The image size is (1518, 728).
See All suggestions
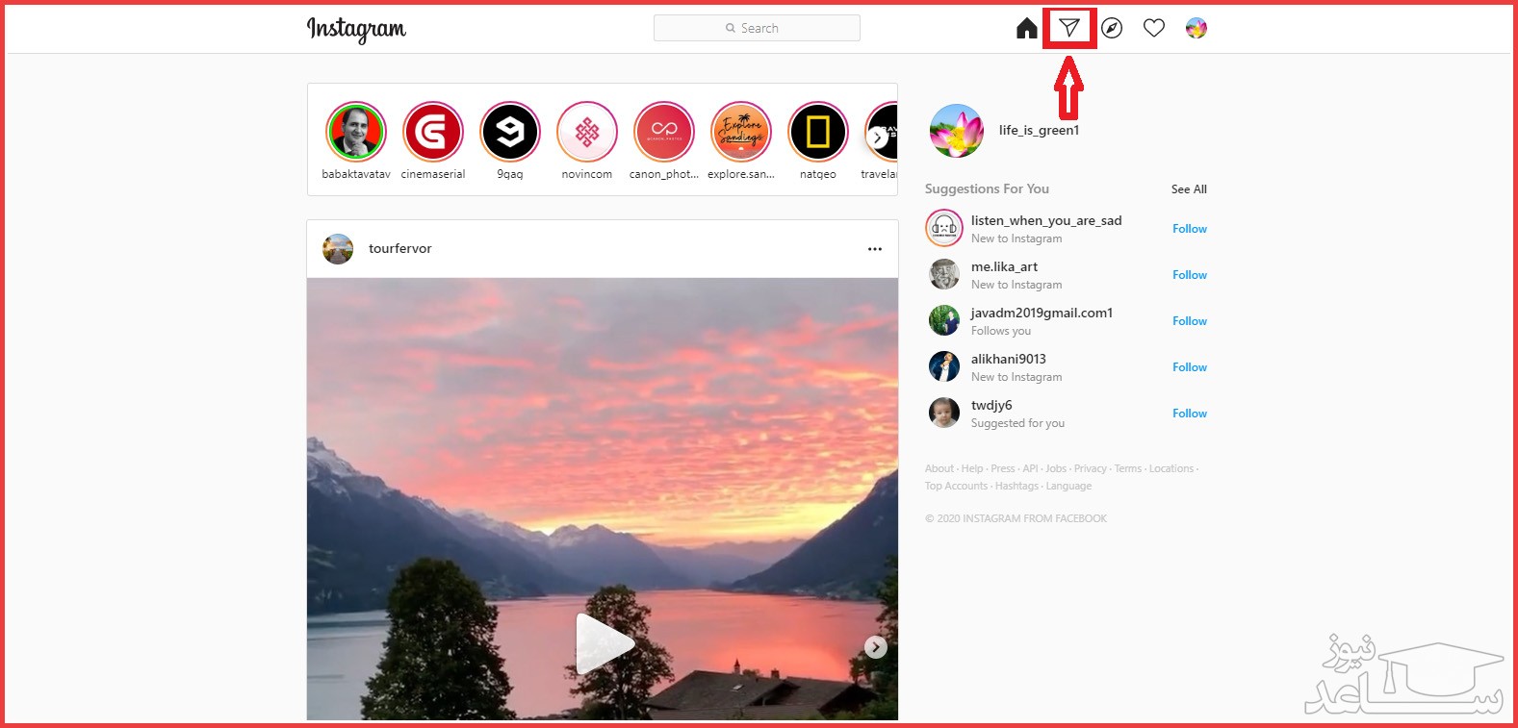click(1188, 189)
